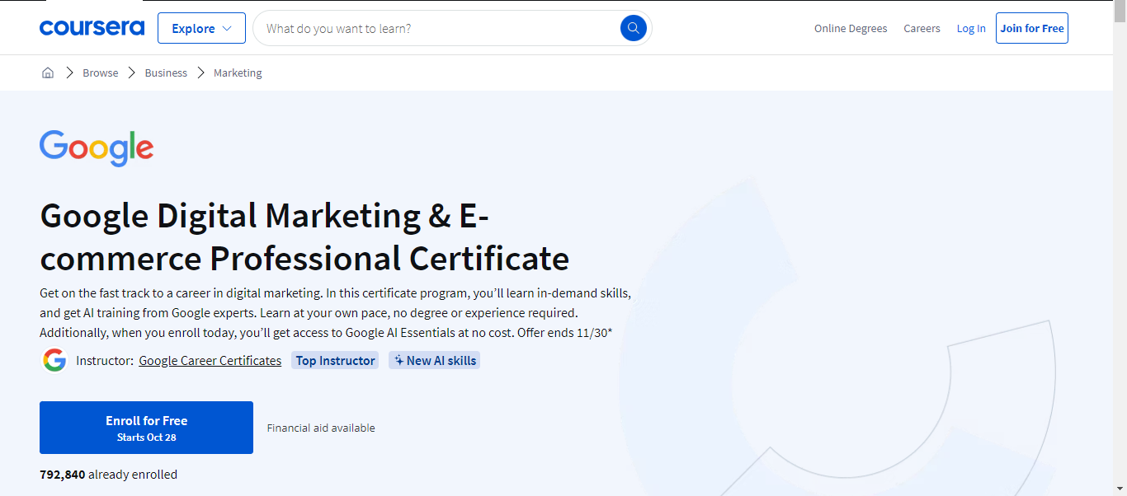Open Google Career Certificates instructor link
1127x496 pixels.
210,360
